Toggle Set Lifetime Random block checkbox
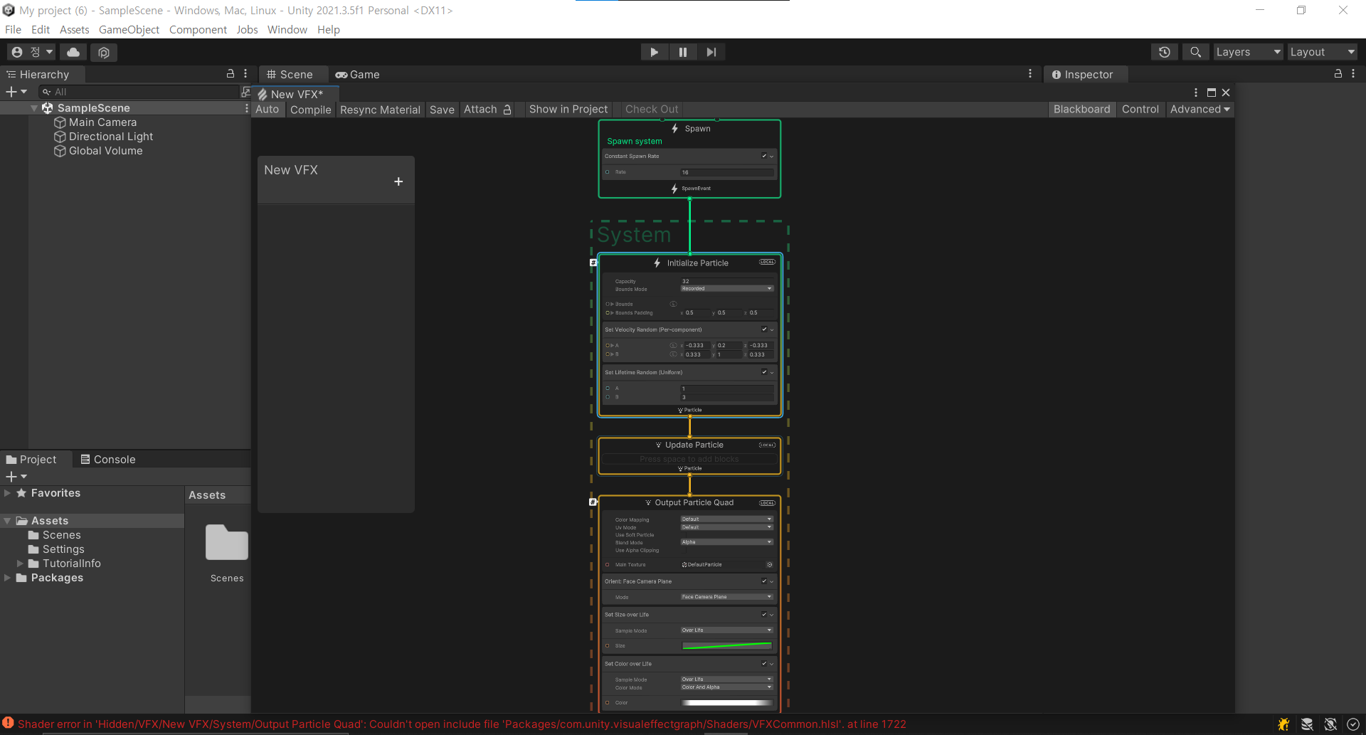 [764, 372]
